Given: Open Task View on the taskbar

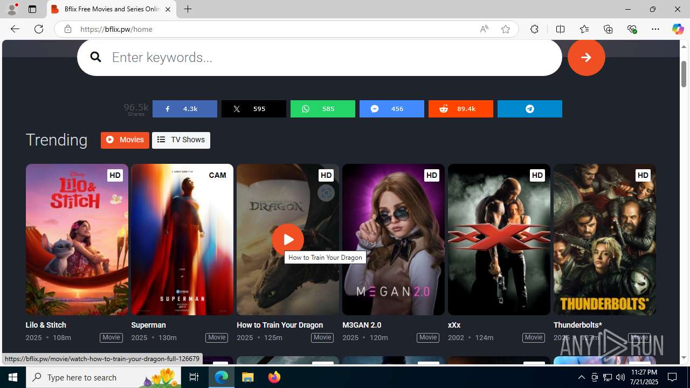Looking at the screenshot, I should 194,377.
